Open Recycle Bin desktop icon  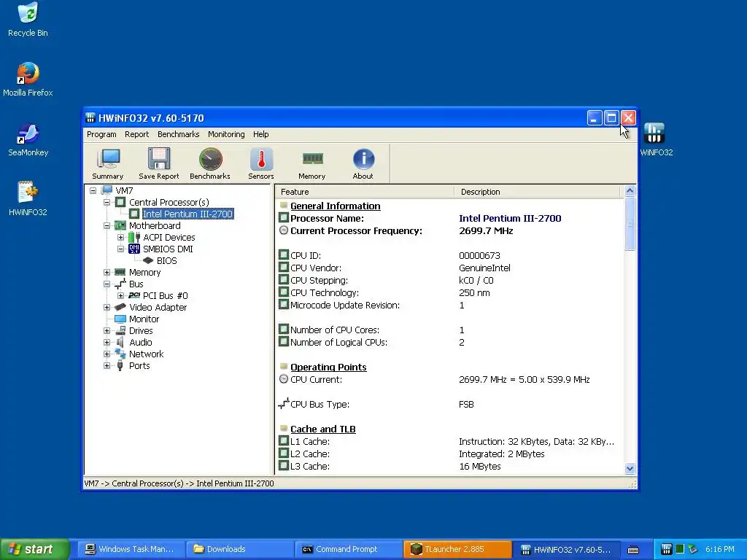tap(28, 20)
